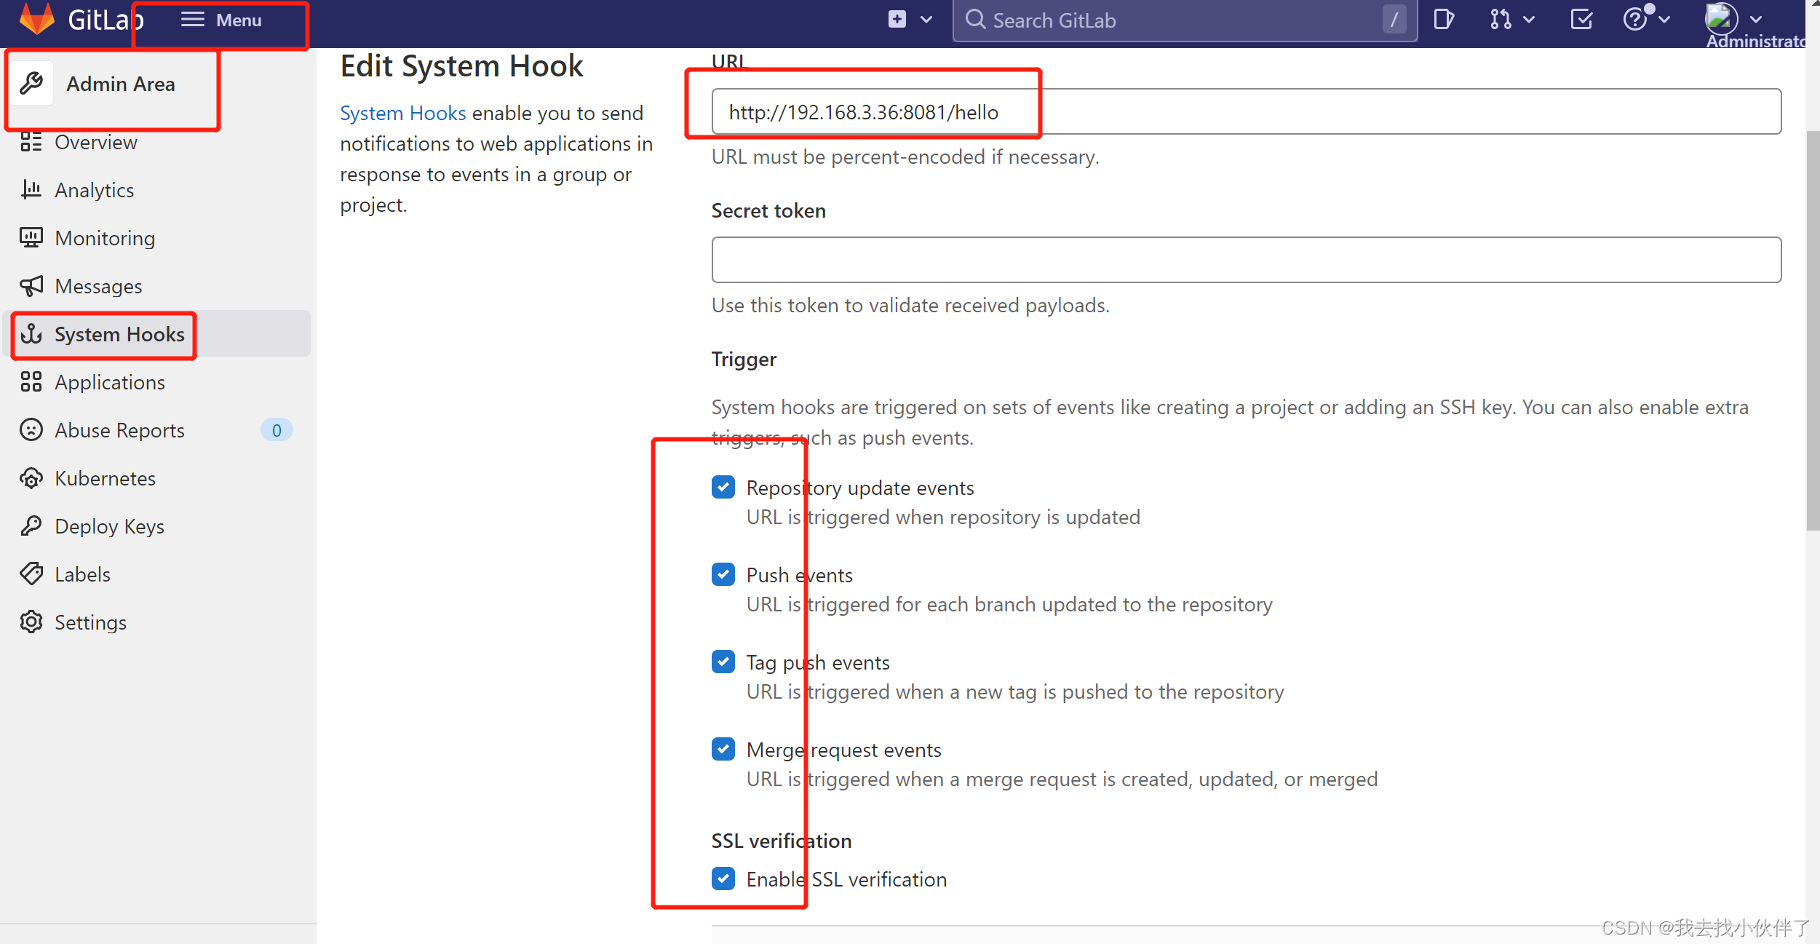Open Settings gear icon in sidebar
Screen dimensions: 1820x944
pyautogui.click(x=31, y=622)
